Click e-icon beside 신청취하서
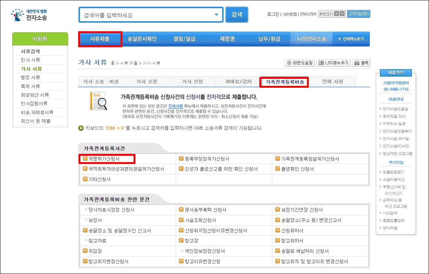 point(278,230)
